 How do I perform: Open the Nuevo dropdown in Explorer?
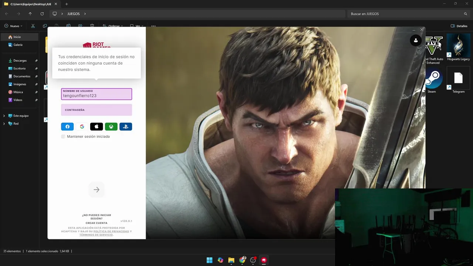pos(13,26)
